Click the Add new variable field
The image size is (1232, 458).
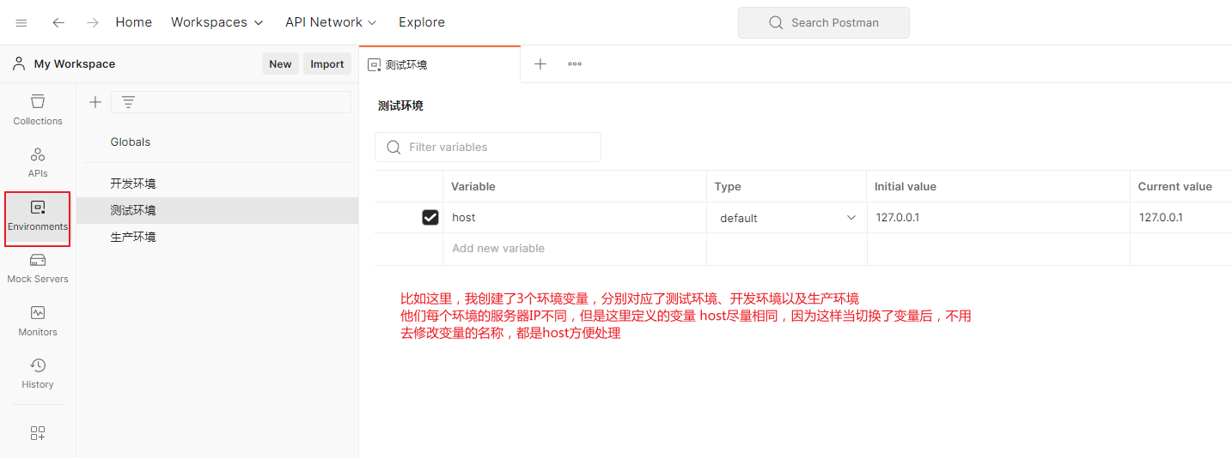point(575,249)
